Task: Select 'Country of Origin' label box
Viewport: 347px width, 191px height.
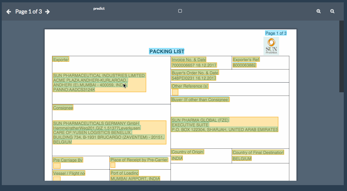Action: [187, 152]
